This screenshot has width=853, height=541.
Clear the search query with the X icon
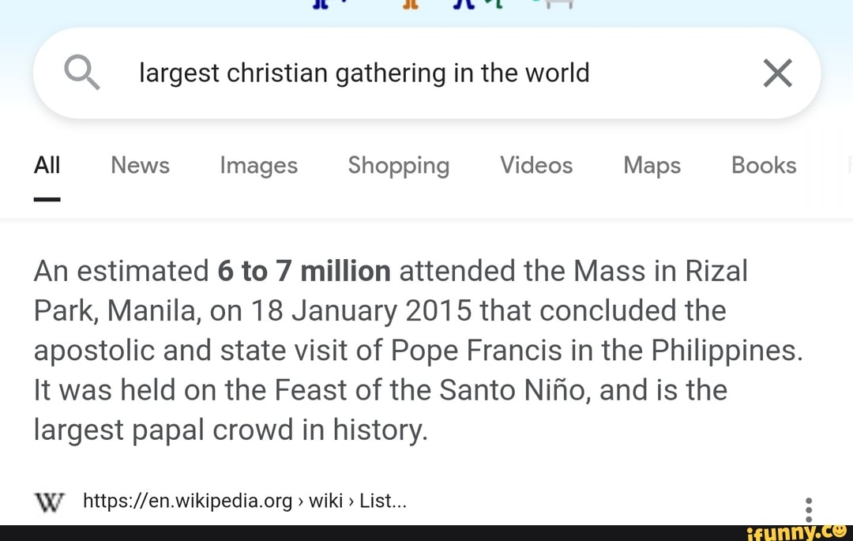click(x=777, y=73)
